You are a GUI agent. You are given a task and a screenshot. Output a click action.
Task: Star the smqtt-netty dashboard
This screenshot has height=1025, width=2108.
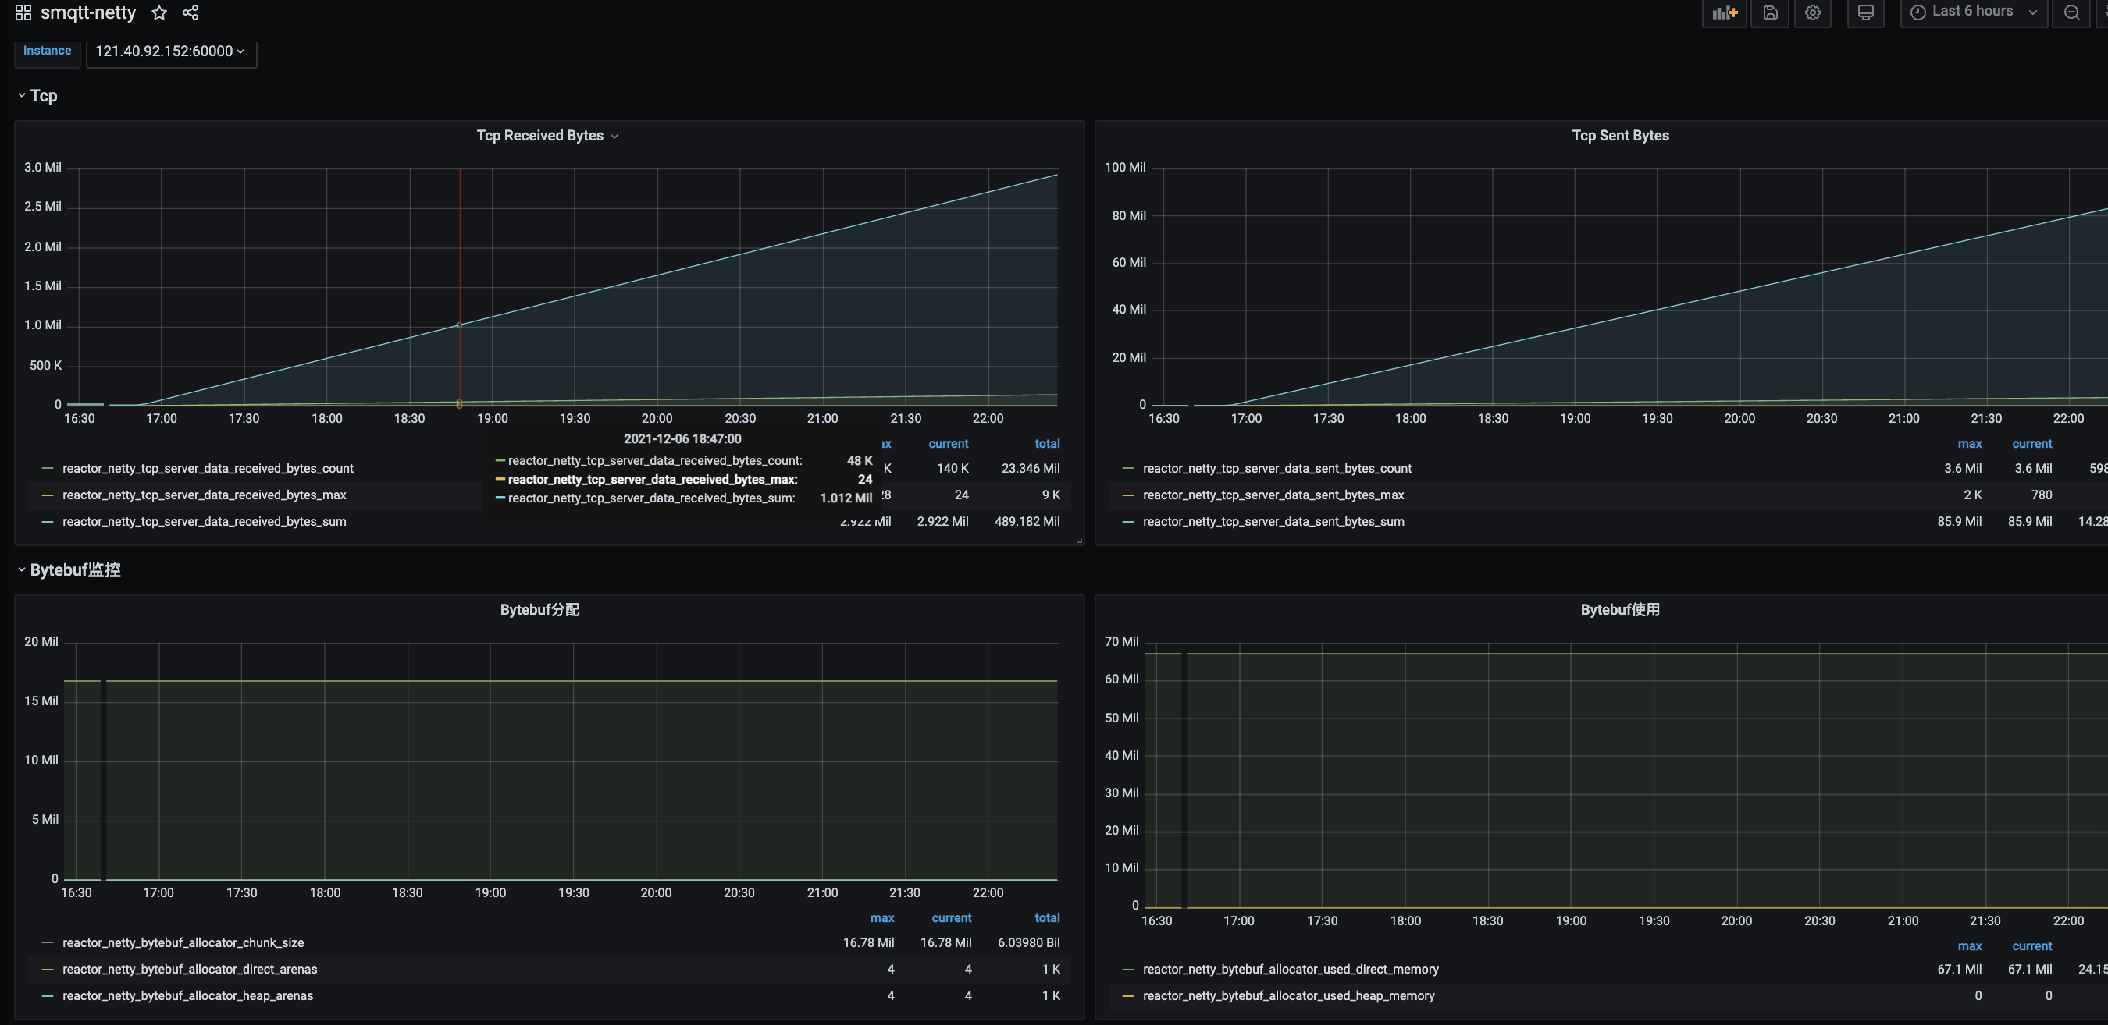point(158,13)
